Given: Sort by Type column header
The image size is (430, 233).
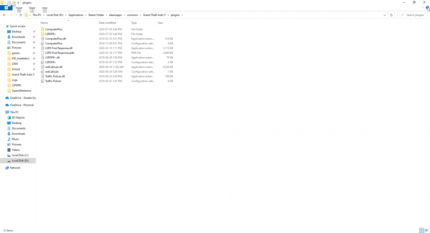Looking at the screenshot, I should [x=134, y=23].
